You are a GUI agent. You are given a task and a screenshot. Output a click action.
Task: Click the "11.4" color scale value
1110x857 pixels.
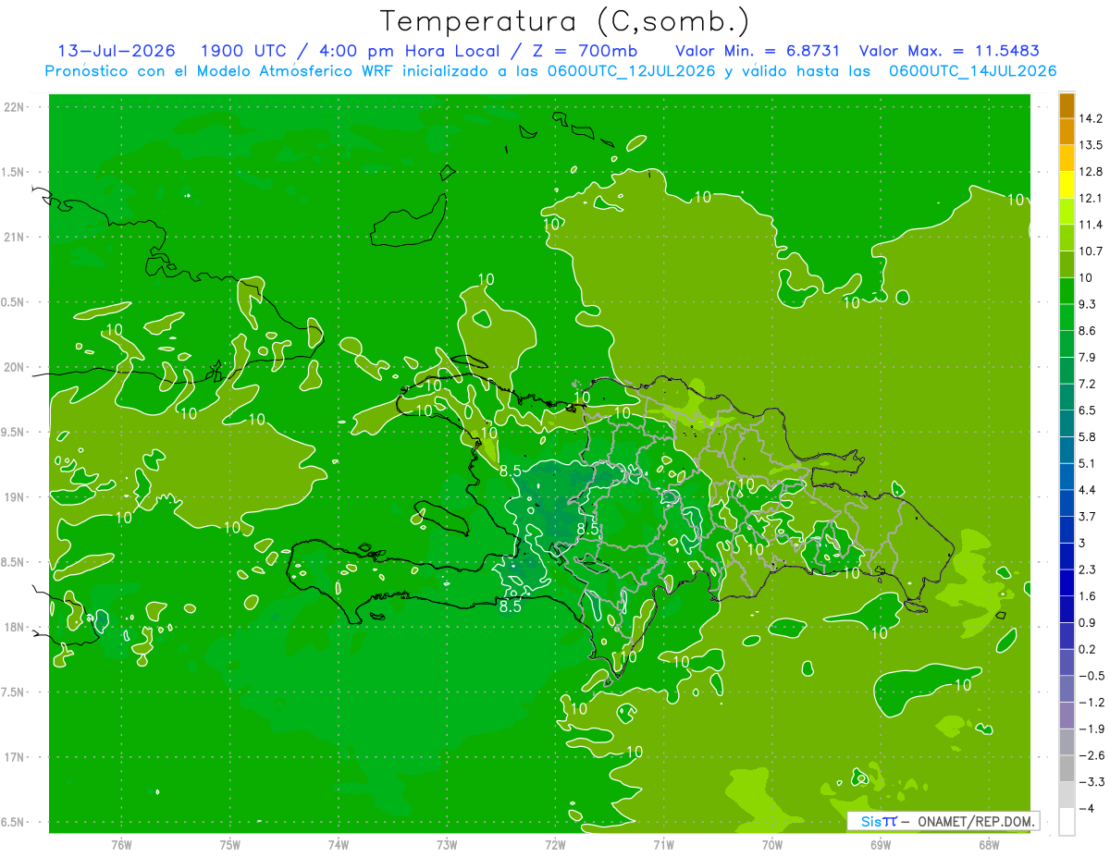tap(1091, 225)
